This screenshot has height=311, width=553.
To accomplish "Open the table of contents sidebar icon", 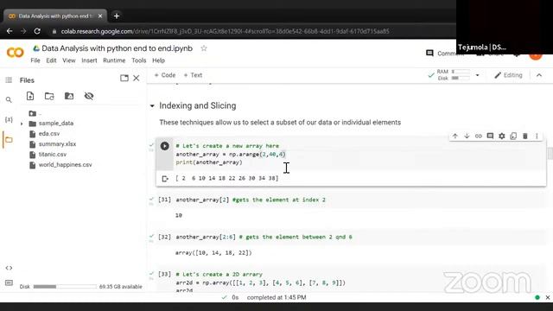I will (x=9, y=80).
